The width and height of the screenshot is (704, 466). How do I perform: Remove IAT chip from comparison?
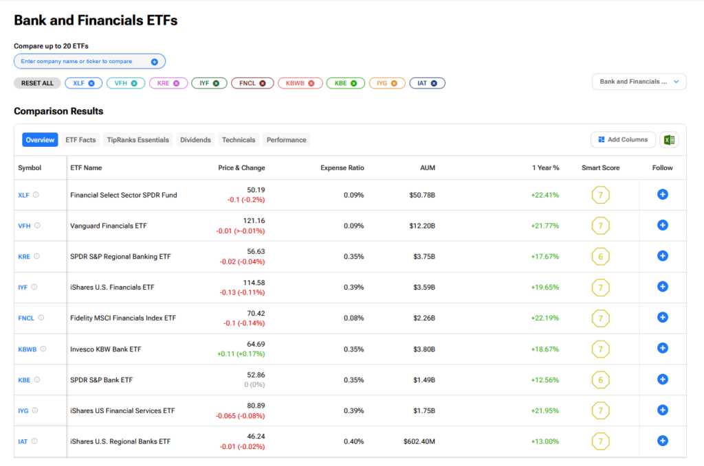click(434, 83)
